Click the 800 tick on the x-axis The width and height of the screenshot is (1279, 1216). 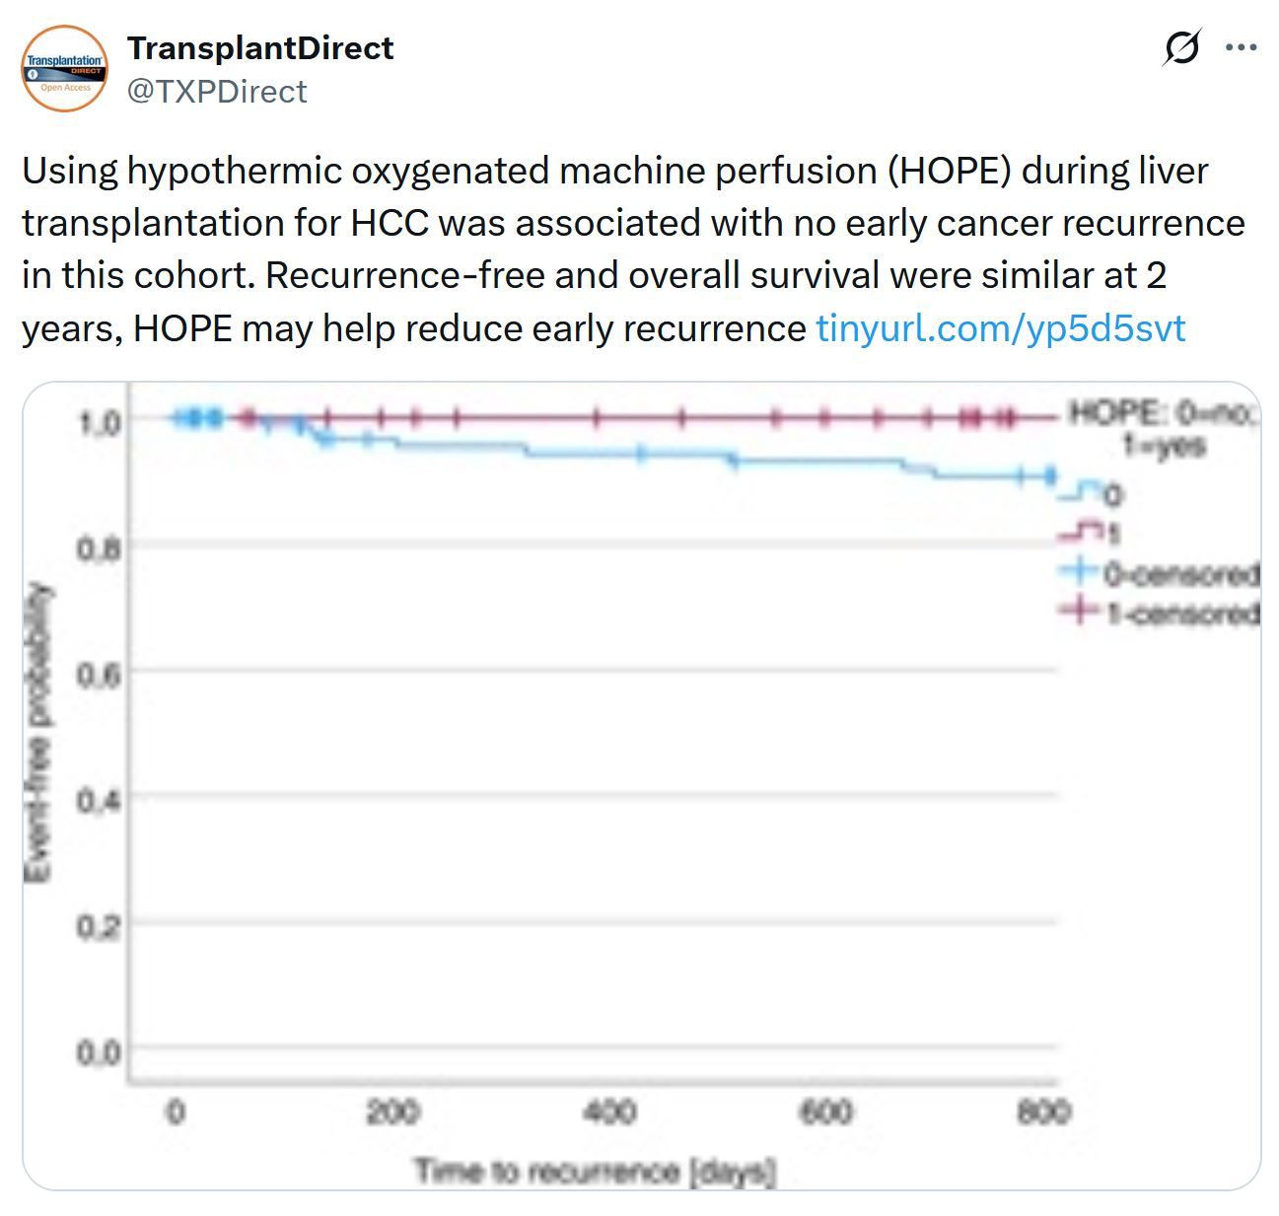[x=1043, y=1112]
